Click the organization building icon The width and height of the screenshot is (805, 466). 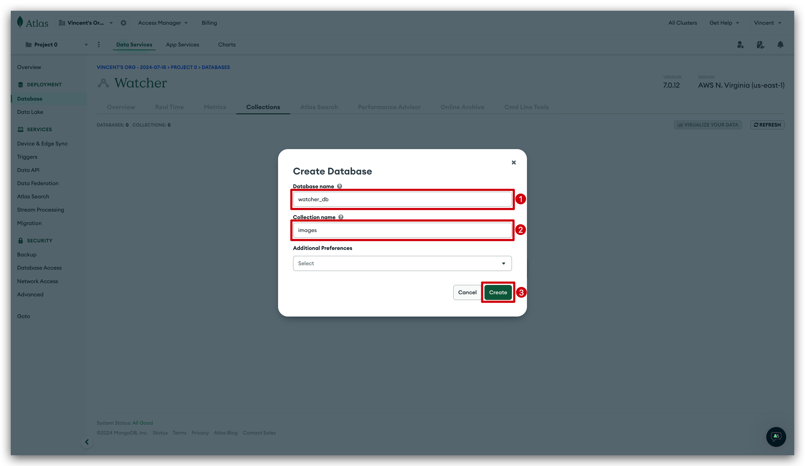pyautogui.click(x=62, y=23)
